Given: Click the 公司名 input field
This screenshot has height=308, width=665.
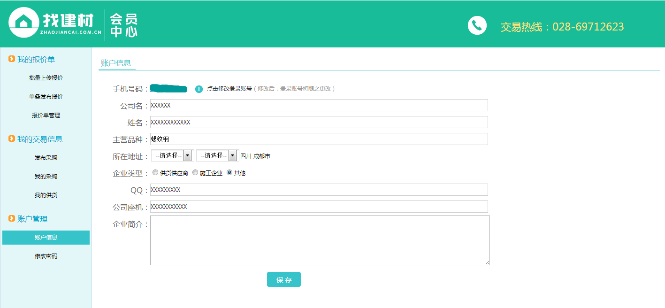Looking at the screenshot, I should pyautogui.click(x=319, y=105).
